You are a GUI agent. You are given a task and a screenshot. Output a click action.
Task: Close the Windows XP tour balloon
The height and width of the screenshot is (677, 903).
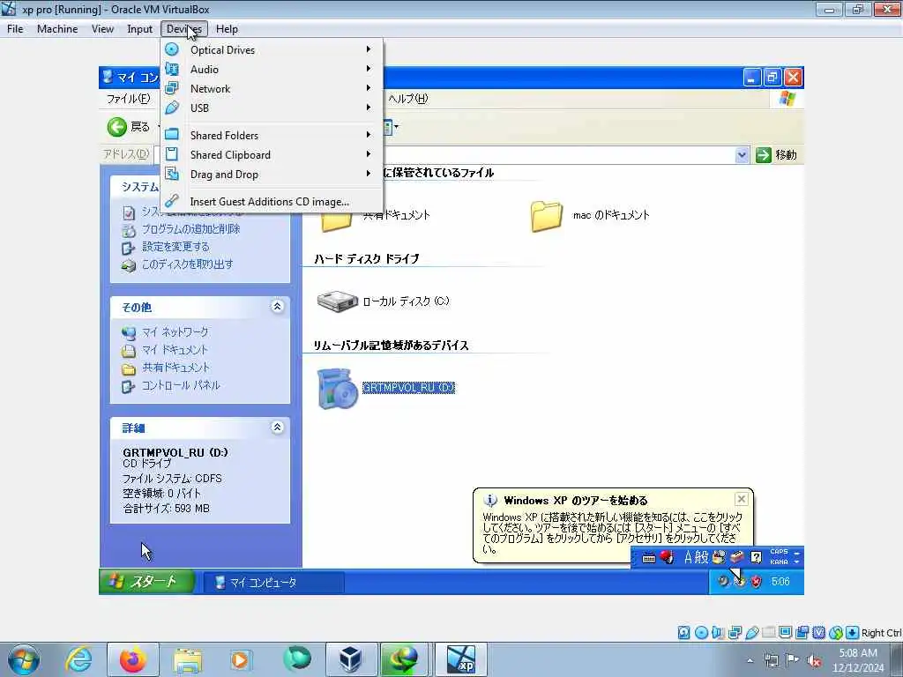[742, 499]
